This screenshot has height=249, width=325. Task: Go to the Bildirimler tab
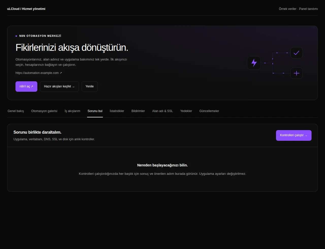138,111
